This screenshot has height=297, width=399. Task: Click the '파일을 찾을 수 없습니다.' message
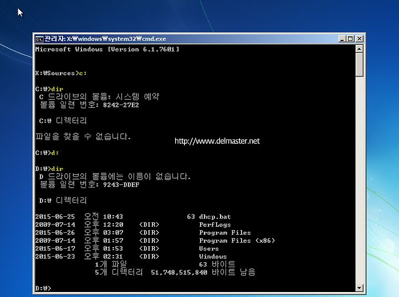[83, 137]
